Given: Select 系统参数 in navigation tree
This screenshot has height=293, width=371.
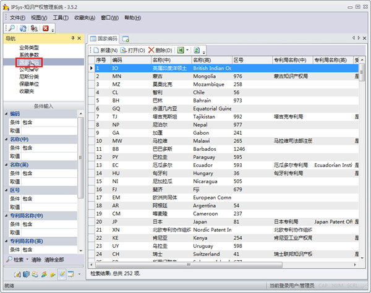Looking at the screenshot, I should [x=29, y=55].
